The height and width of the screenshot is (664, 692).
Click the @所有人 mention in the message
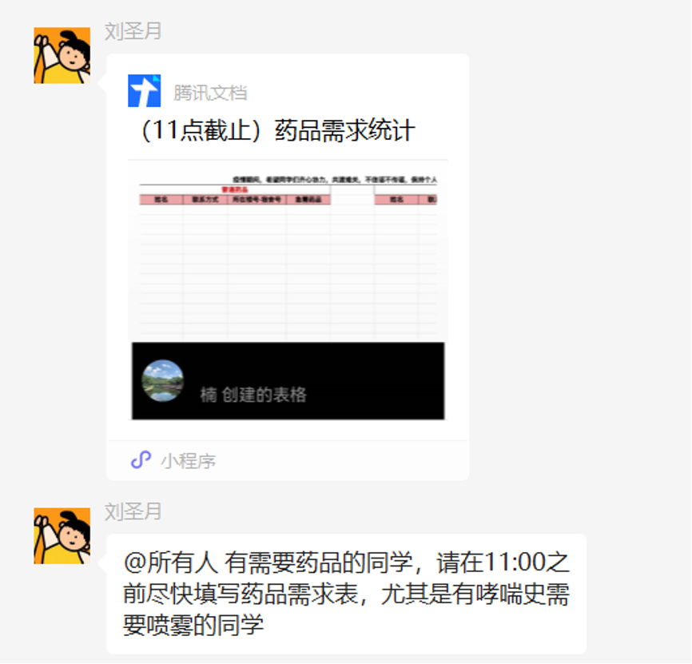[171, 563]
